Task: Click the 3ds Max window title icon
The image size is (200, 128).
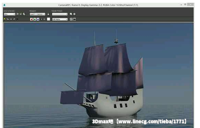Action: point(4,5)
